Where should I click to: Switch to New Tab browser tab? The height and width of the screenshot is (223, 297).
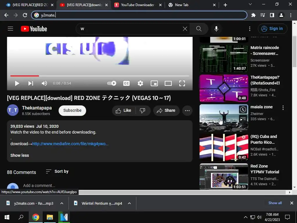191,5
